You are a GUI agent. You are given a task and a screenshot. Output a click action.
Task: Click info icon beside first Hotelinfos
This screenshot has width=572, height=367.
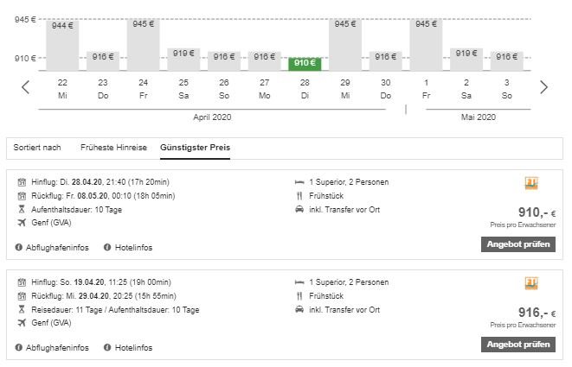[107, 247]
